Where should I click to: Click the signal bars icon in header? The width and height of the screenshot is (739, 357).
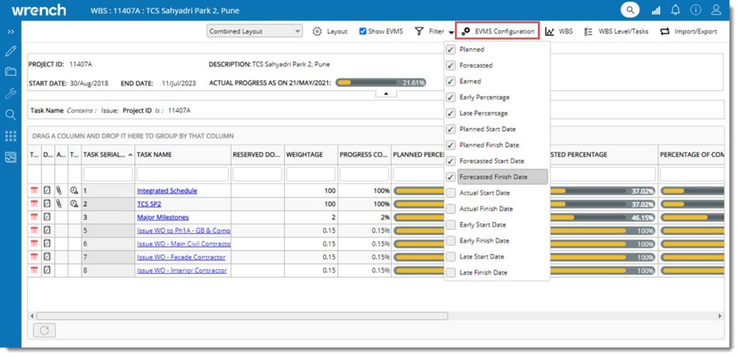tap(655, 10)
